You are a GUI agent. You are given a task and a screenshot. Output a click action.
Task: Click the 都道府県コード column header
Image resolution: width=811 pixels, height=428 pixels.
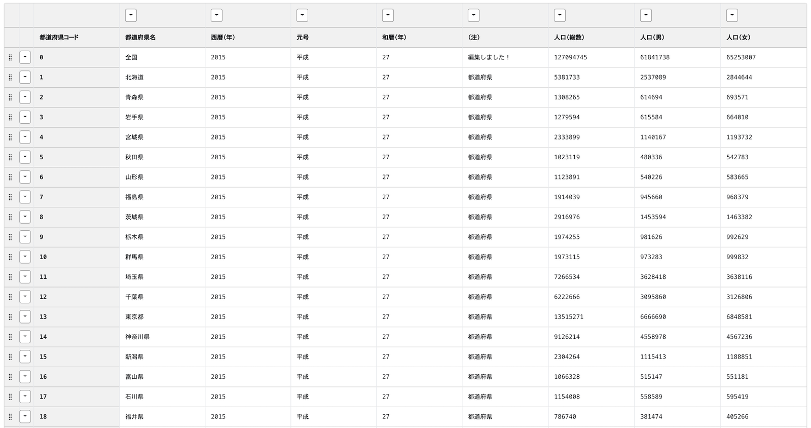(59, 38)
